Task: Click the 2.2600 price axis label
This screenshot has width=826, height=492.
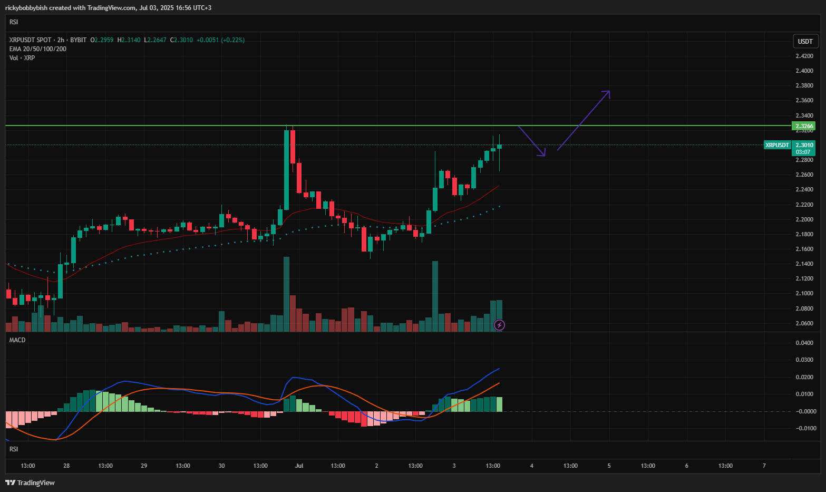Action: pos(804,175)
